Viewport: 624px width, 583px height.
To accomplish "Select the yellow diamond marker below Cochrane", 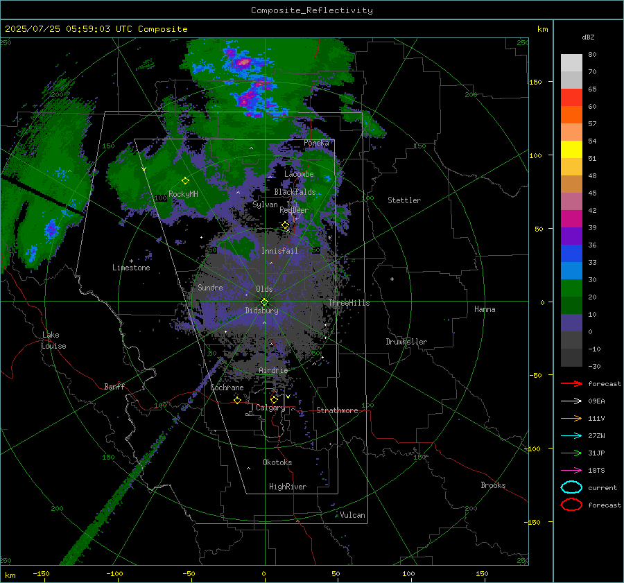I will pos(237,400).
